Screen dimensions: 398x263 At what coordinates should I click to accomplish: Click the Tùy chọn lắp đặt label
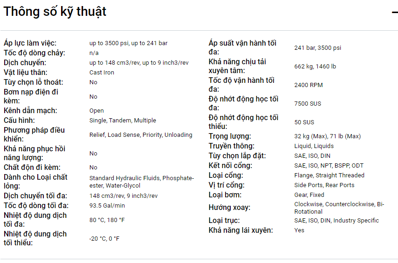click(x=237, y=156)
